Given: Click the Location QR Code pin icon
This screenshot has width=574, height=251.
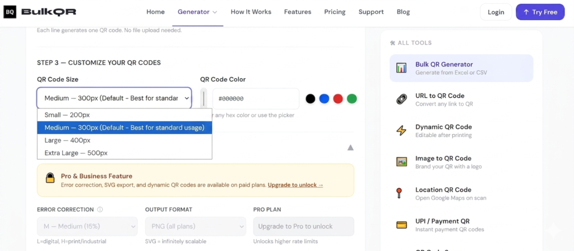Looking at the screenshot, I should click(399, 193).
